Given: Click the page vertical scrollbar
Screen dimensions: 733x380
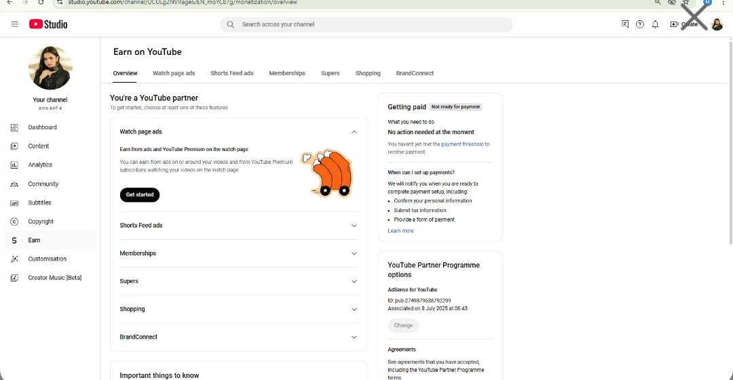Looking at the screenshot, I should [731, 142].
